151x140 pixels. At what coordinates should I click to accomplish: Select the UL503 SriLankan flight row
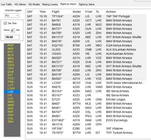click(x=86, y=50)
